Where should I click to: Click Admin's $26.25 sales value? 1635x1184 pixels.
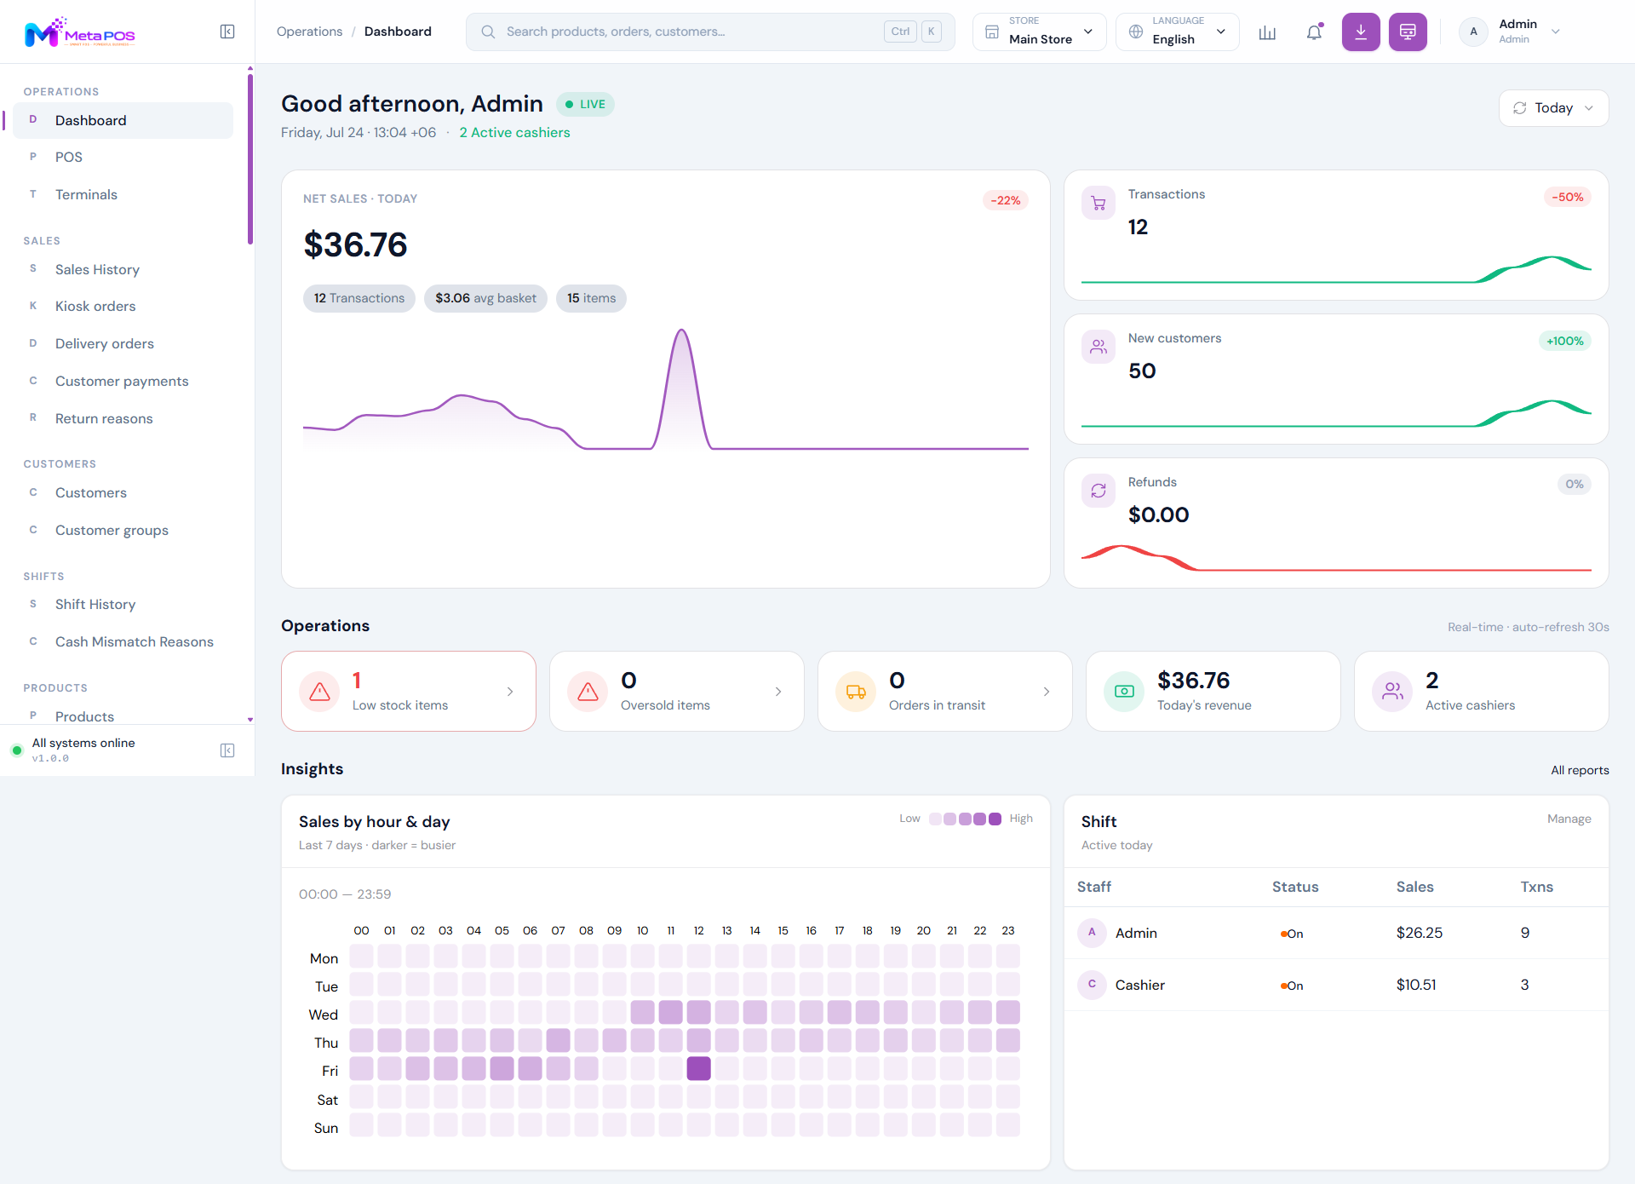[x=1420, y=933]
